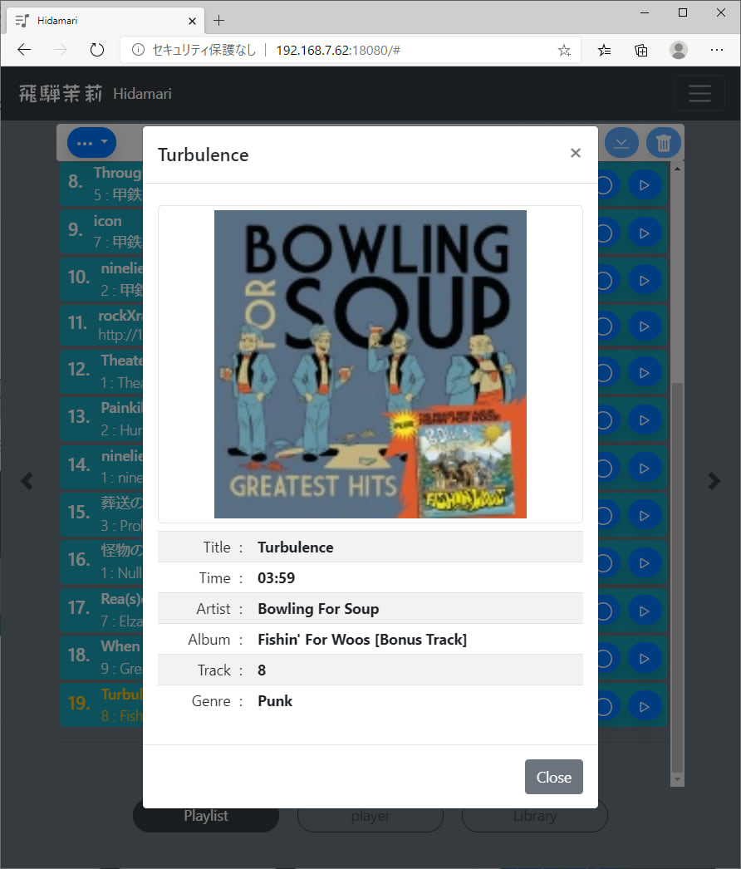
Task: Open browser settings ellipsis menu
Action: pos(717,50)
